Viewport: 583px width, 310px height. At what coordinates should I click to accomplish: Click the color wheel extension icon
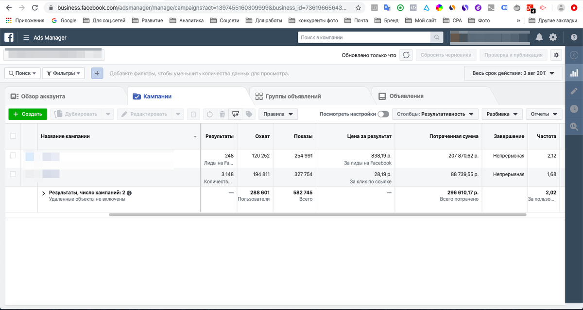(x=439, y=8)
